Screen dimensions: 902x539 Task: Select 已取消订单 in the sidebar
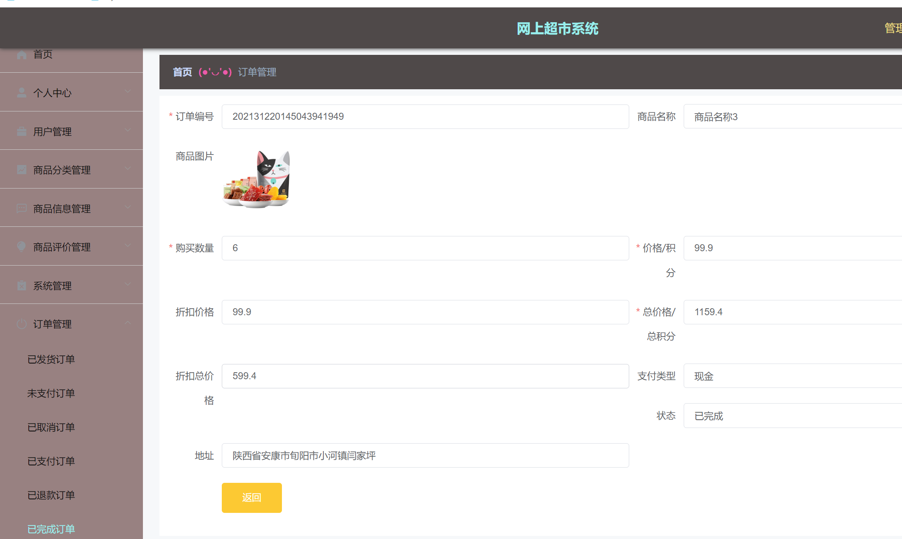coord(51,427)
